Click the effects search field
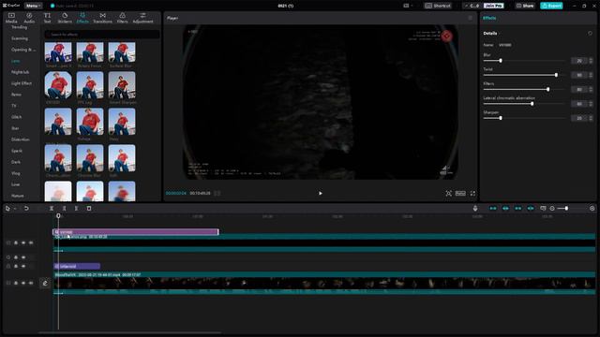600x337 pixels. (x=102, y=35)
